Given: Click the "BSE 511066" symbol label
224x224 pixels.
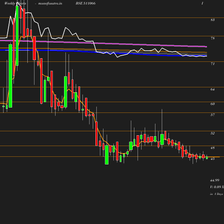Looking at the screenshot, I should [86, 3].
